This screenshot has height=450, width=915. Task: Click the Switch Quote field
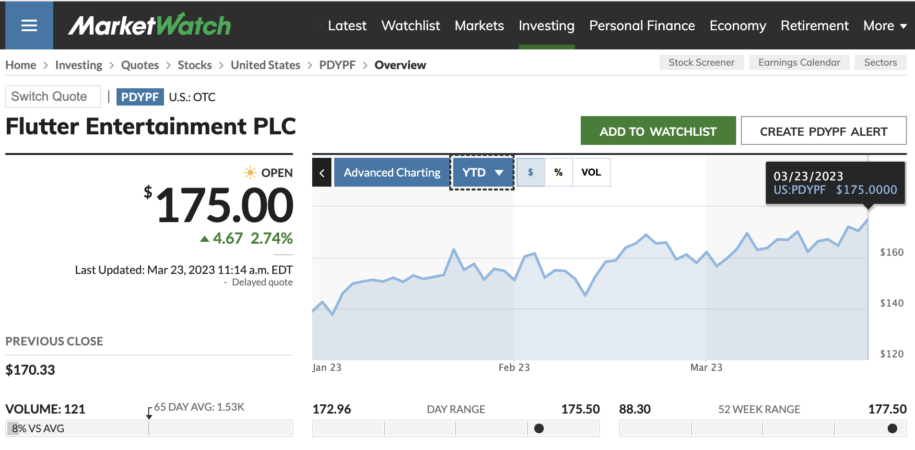coord(53,96)
